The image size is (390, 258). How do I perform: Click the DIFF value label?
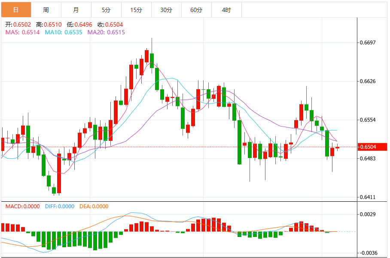pos(60,206)
